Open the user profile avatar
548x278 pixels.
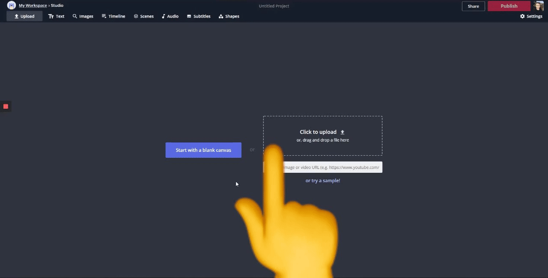[539, 6]
